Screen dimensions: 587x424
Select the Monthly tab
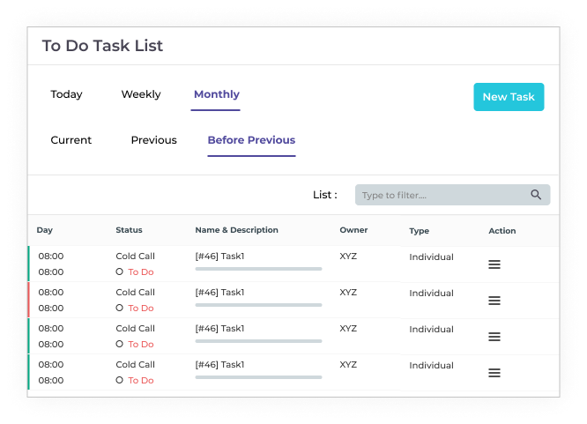[x=216, y=95]
